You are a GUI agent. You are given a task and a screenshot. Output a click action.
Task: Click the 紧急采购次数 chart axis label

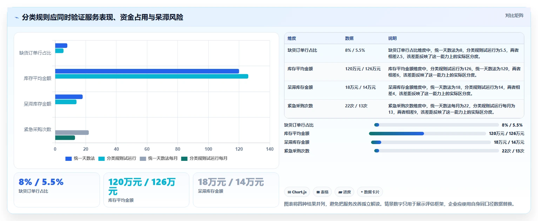[x=38, y=129]
